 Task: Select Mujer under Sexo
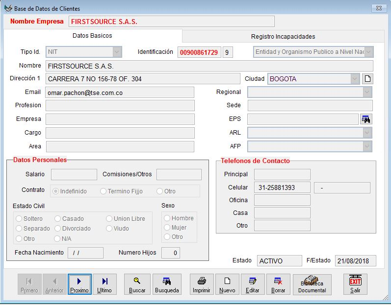pos(167,228)
